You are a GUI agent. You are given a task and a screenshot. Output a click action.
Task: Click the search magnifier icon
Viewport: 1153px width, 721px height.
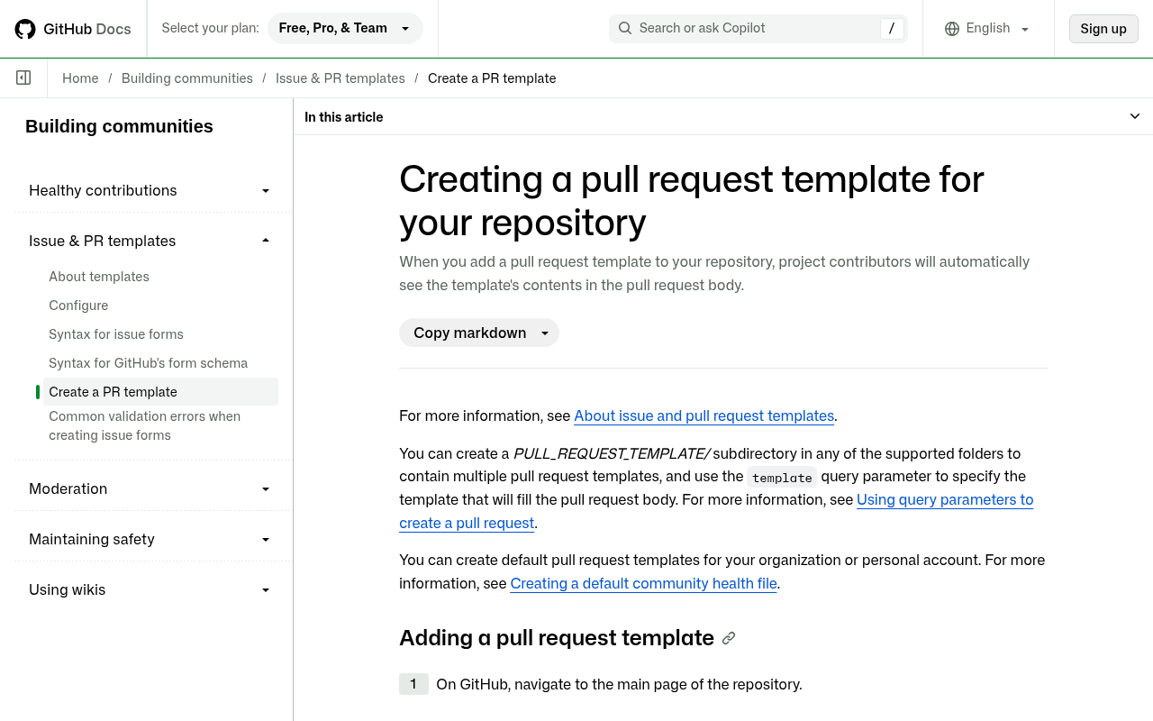coord(625,29)
